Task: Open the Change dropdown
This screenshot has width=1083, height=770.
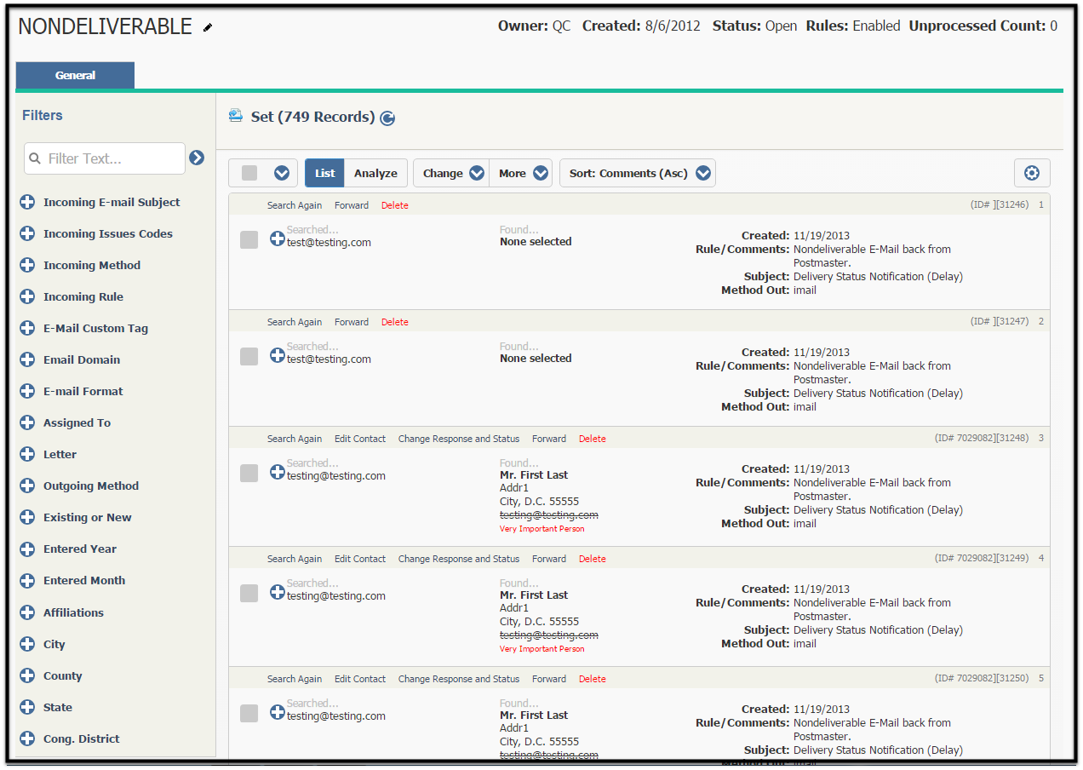Action: (450, 173)
